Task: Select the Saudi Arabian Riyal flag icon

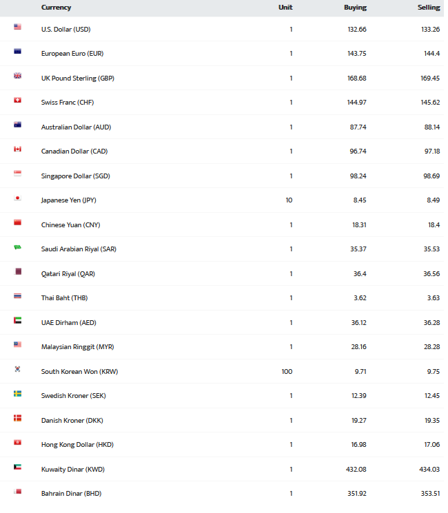Action: (18, 247)
